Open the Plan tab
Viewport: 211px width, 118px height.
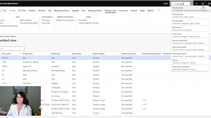(x=83, y=10)
